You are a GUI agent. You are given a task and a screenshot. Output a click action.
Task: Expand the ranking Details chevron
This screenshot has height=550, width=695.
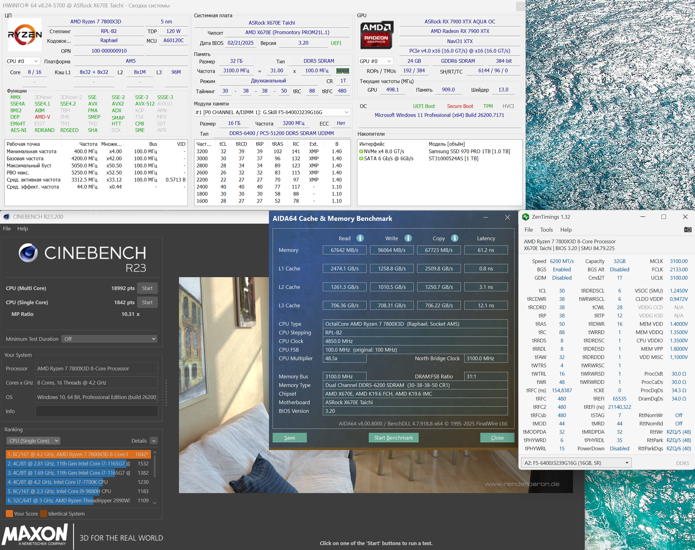[154, 441]
